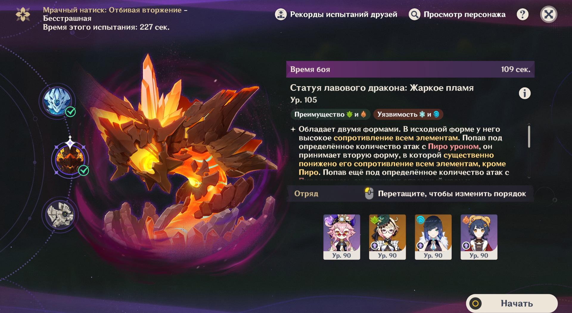
Task: Start the battle with Начать button
Action: (x=512, y=303)
